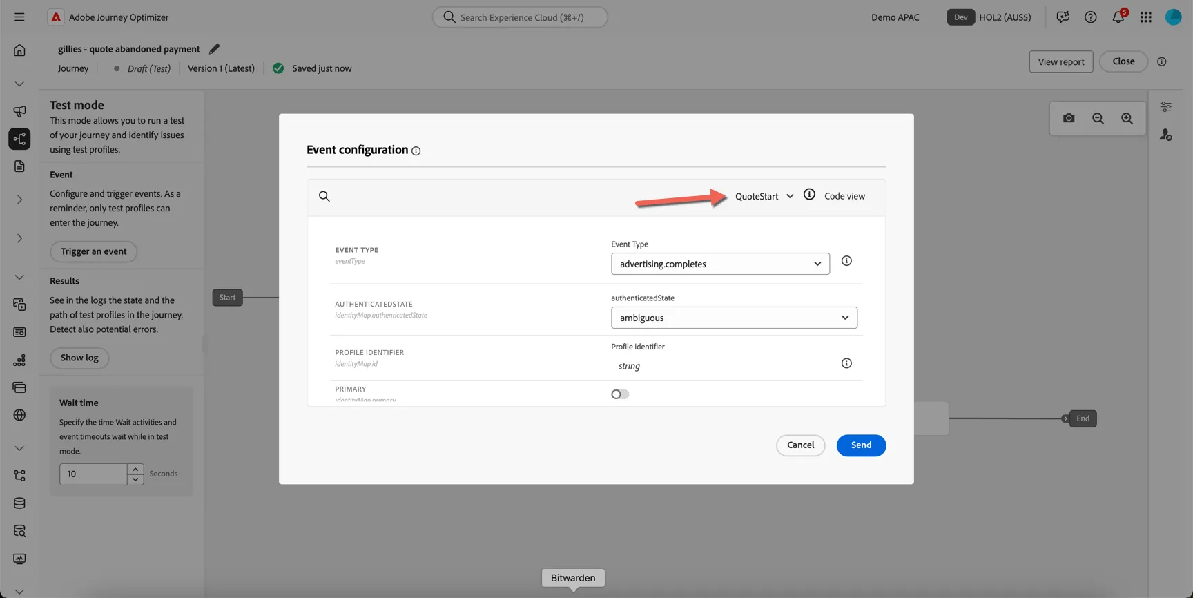
Task: Click the Cancel button in the dialog
Action: (x=800, y=445)
